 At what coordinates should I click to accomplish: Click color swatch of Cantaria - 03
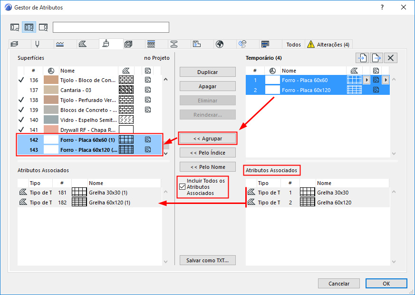51,90
